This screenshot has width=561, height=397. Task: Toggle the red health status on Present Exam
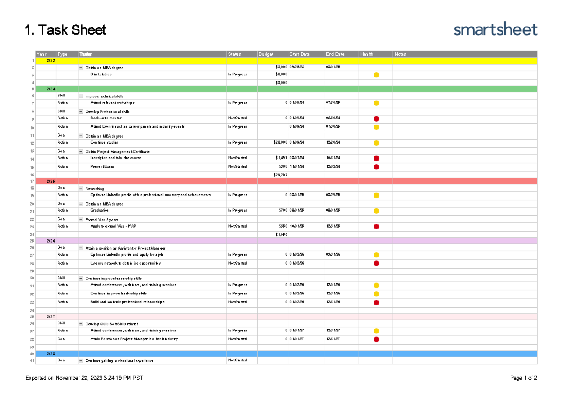click(x=376, y=167)
